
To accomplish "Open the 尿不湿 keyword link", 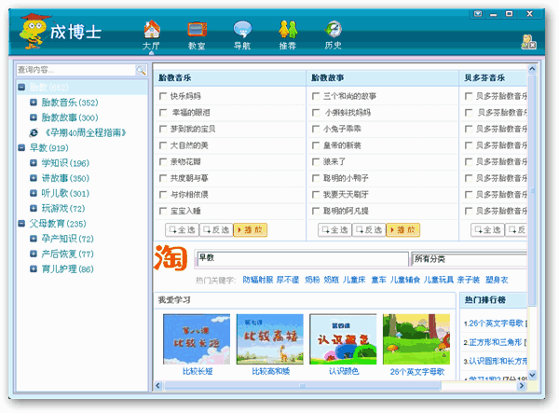I will [x=288, y=280].
